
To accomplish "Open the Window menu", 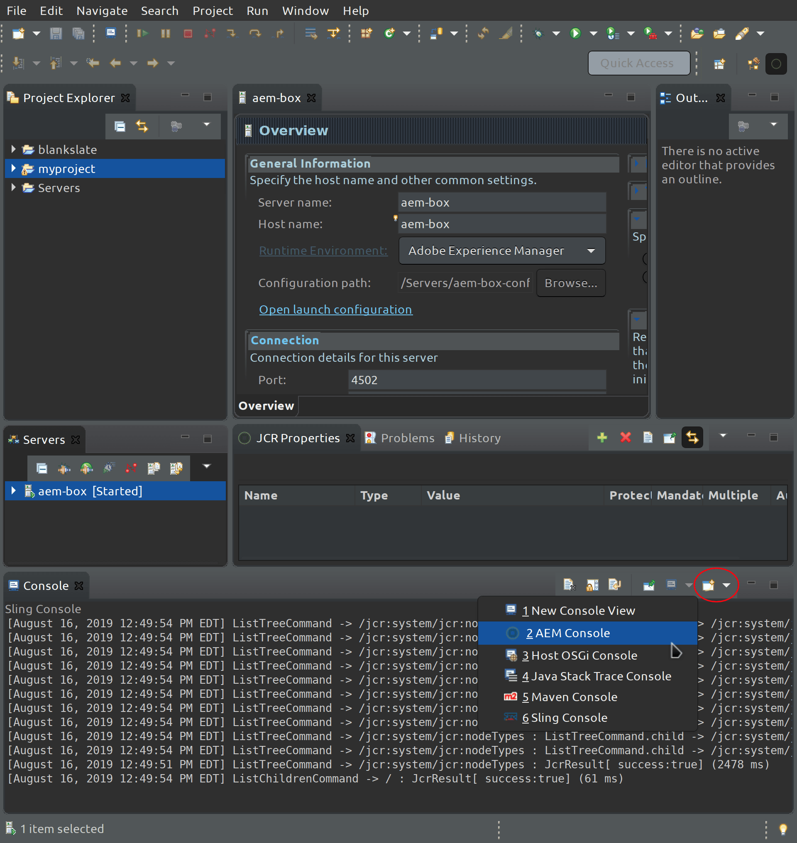I will coord(306,11).
